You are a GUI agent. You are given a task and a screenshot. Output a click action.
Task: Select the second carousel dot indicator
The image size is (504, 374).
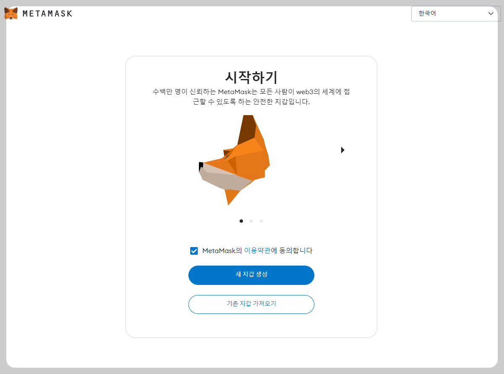coord(251,221)
